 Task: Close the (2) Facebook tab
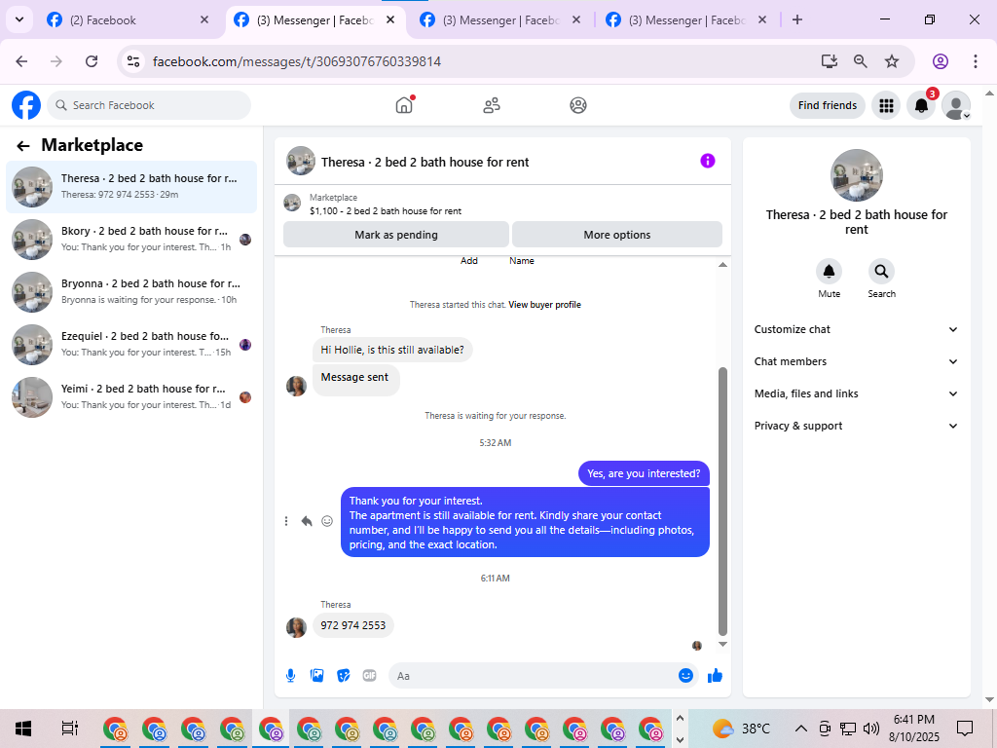(x=204, y=19)
